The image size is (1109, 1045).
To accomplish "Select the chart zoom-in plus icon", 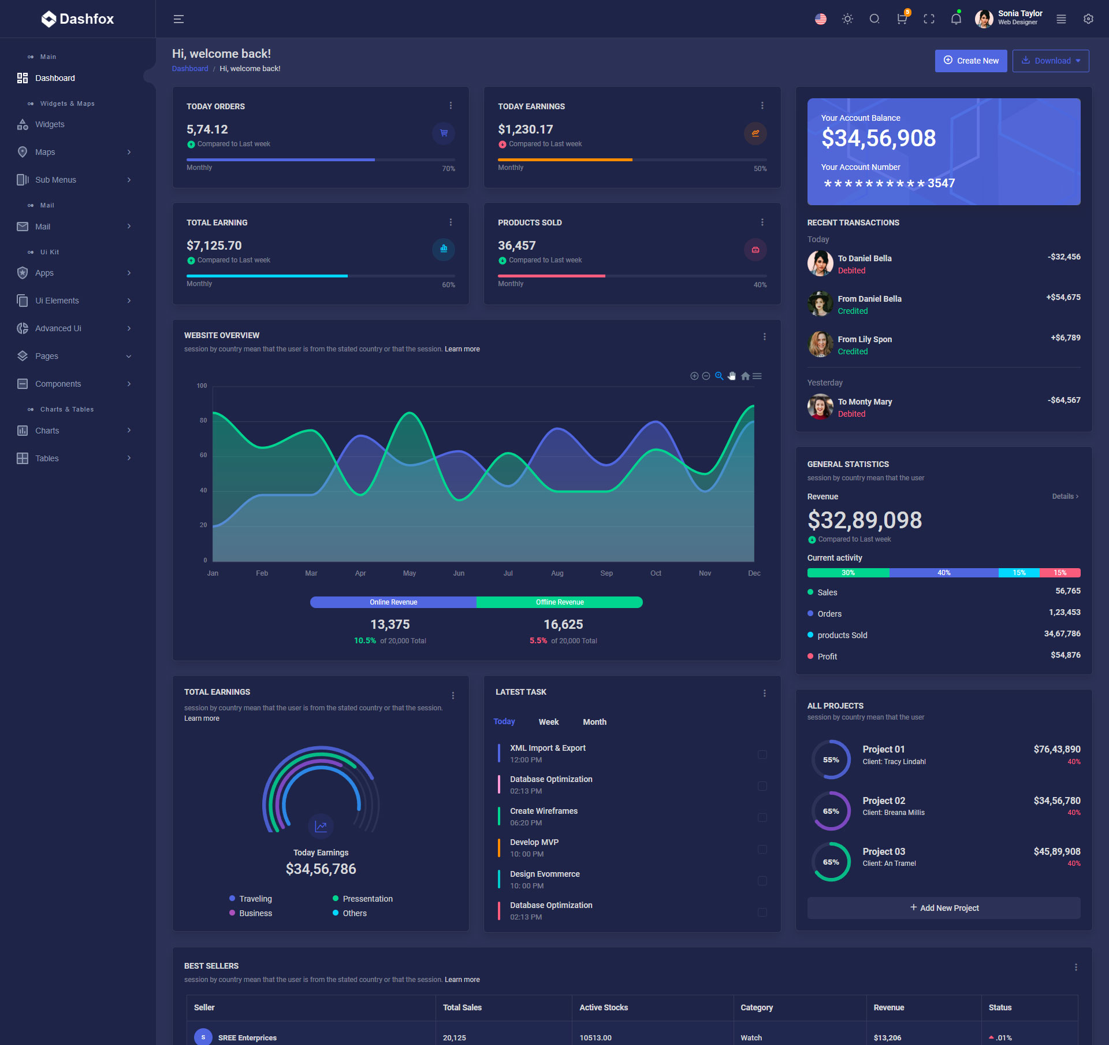I will click(694, 376).
